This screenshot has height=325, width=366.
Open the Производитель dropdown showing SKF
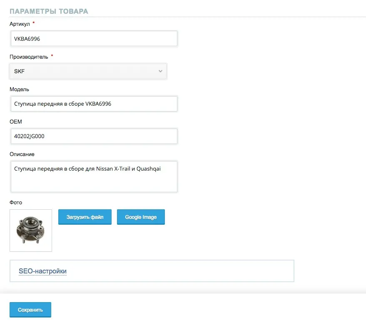click(x=83, y=71)
